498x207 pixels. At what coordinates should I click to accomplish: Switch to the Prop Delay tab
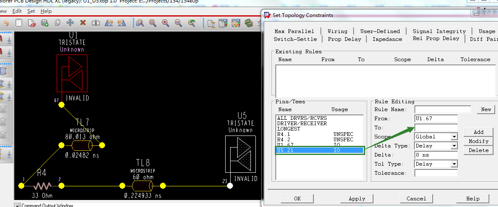(344, 39)
